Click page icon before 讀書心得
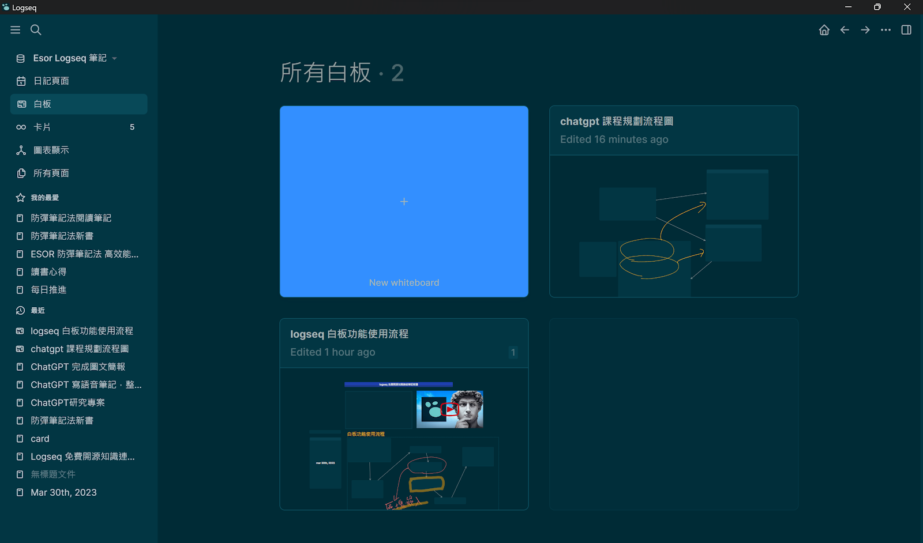 click(20, 272)
